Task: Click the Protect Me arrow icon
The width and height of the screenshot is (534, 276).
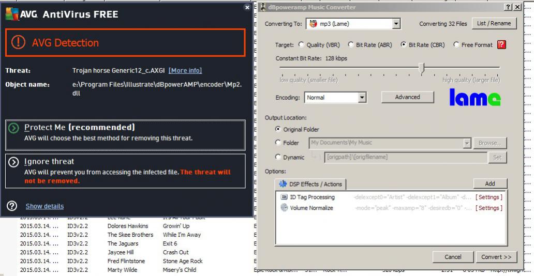Action: (x=14, y=128)
